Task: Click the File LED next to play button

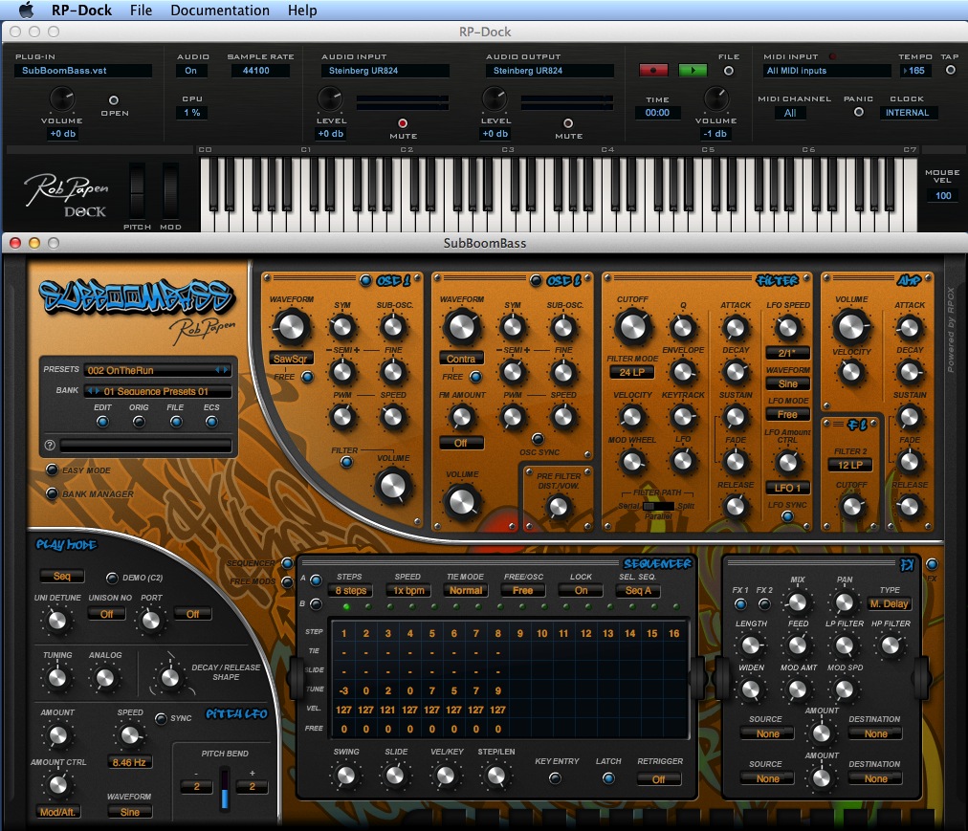Action: [729, 71]
